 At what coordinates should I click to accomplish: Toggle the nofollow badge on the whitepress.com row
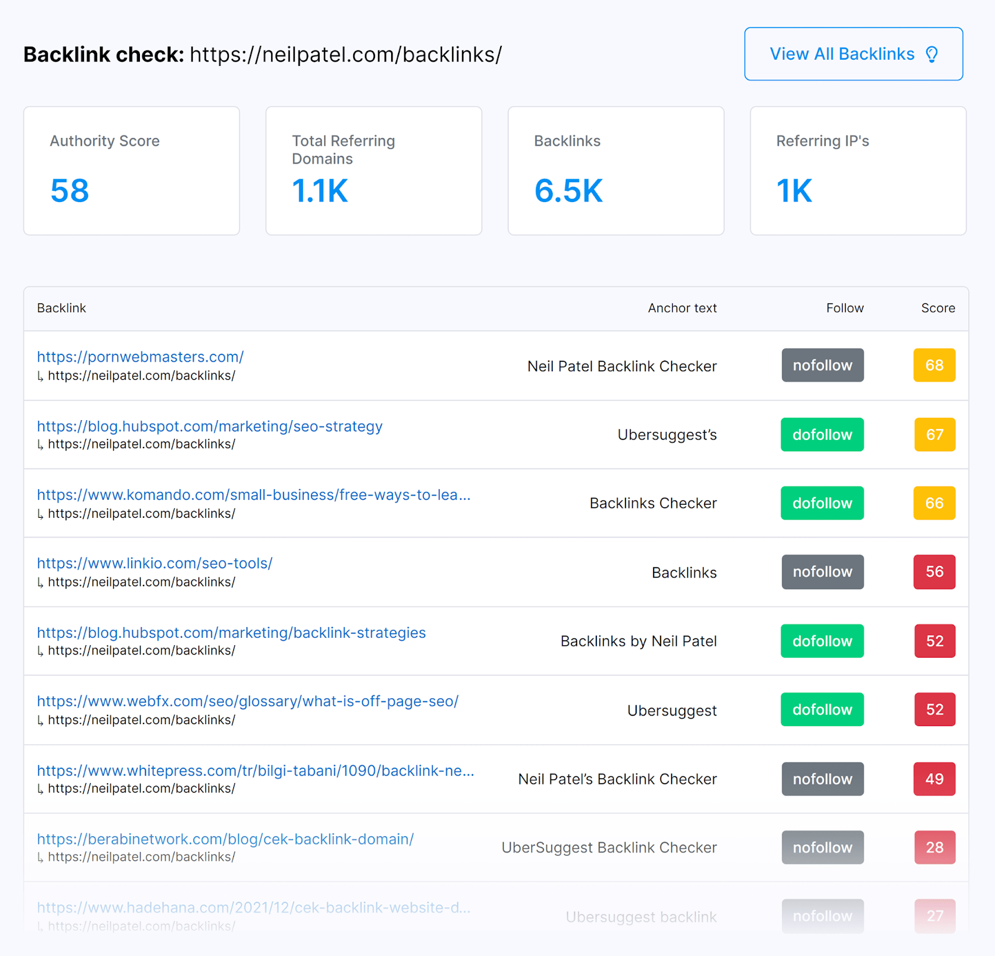(822, 779)
